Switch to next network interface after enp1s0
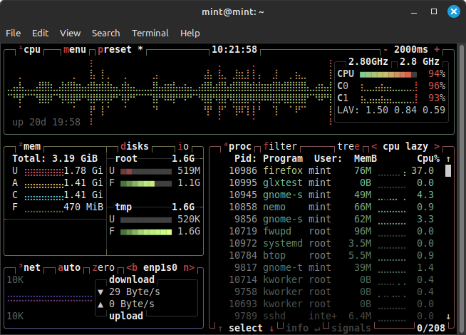The width and height of the screenshot is (466, 335). tap(189, 267)
